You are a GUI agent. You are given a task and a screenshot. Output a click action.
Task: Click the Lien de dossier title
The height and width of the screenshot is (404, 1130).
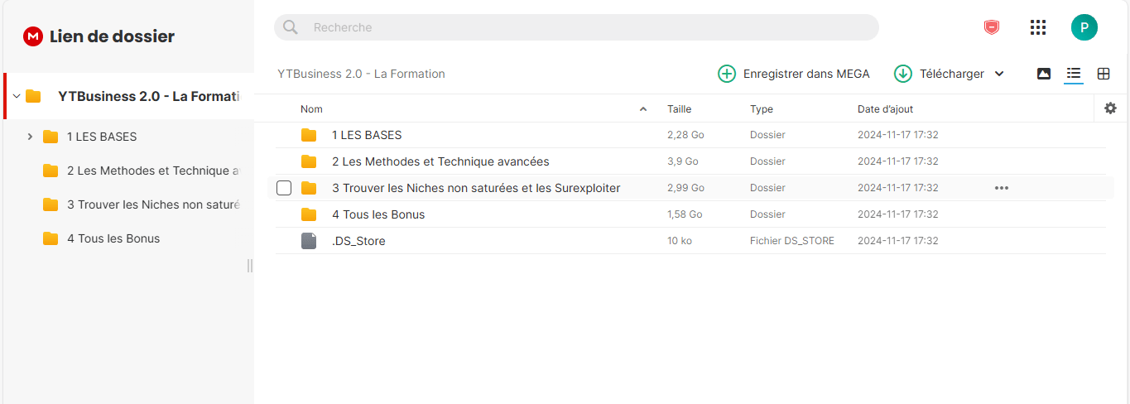(x=112, y=36)
